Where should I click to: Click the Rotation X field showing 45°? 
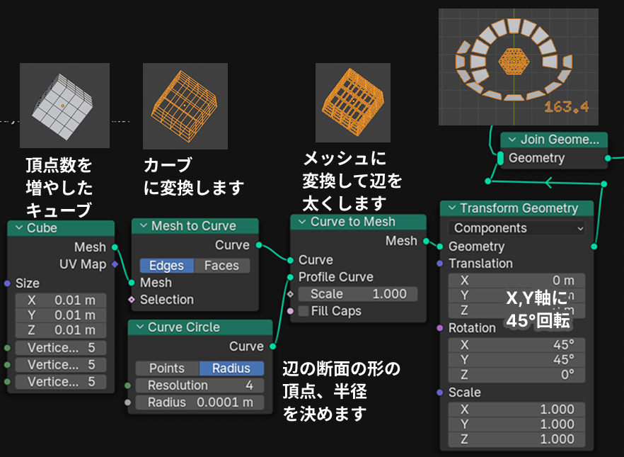pos(516,345)
